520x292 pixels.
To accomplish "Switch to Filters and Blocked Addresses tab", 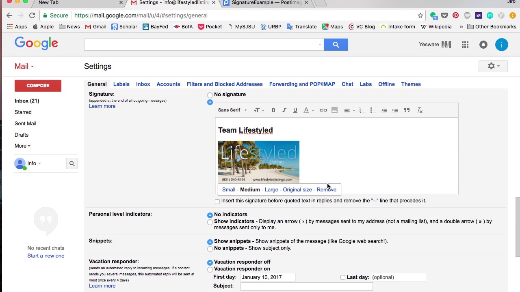I will [225, 84].
